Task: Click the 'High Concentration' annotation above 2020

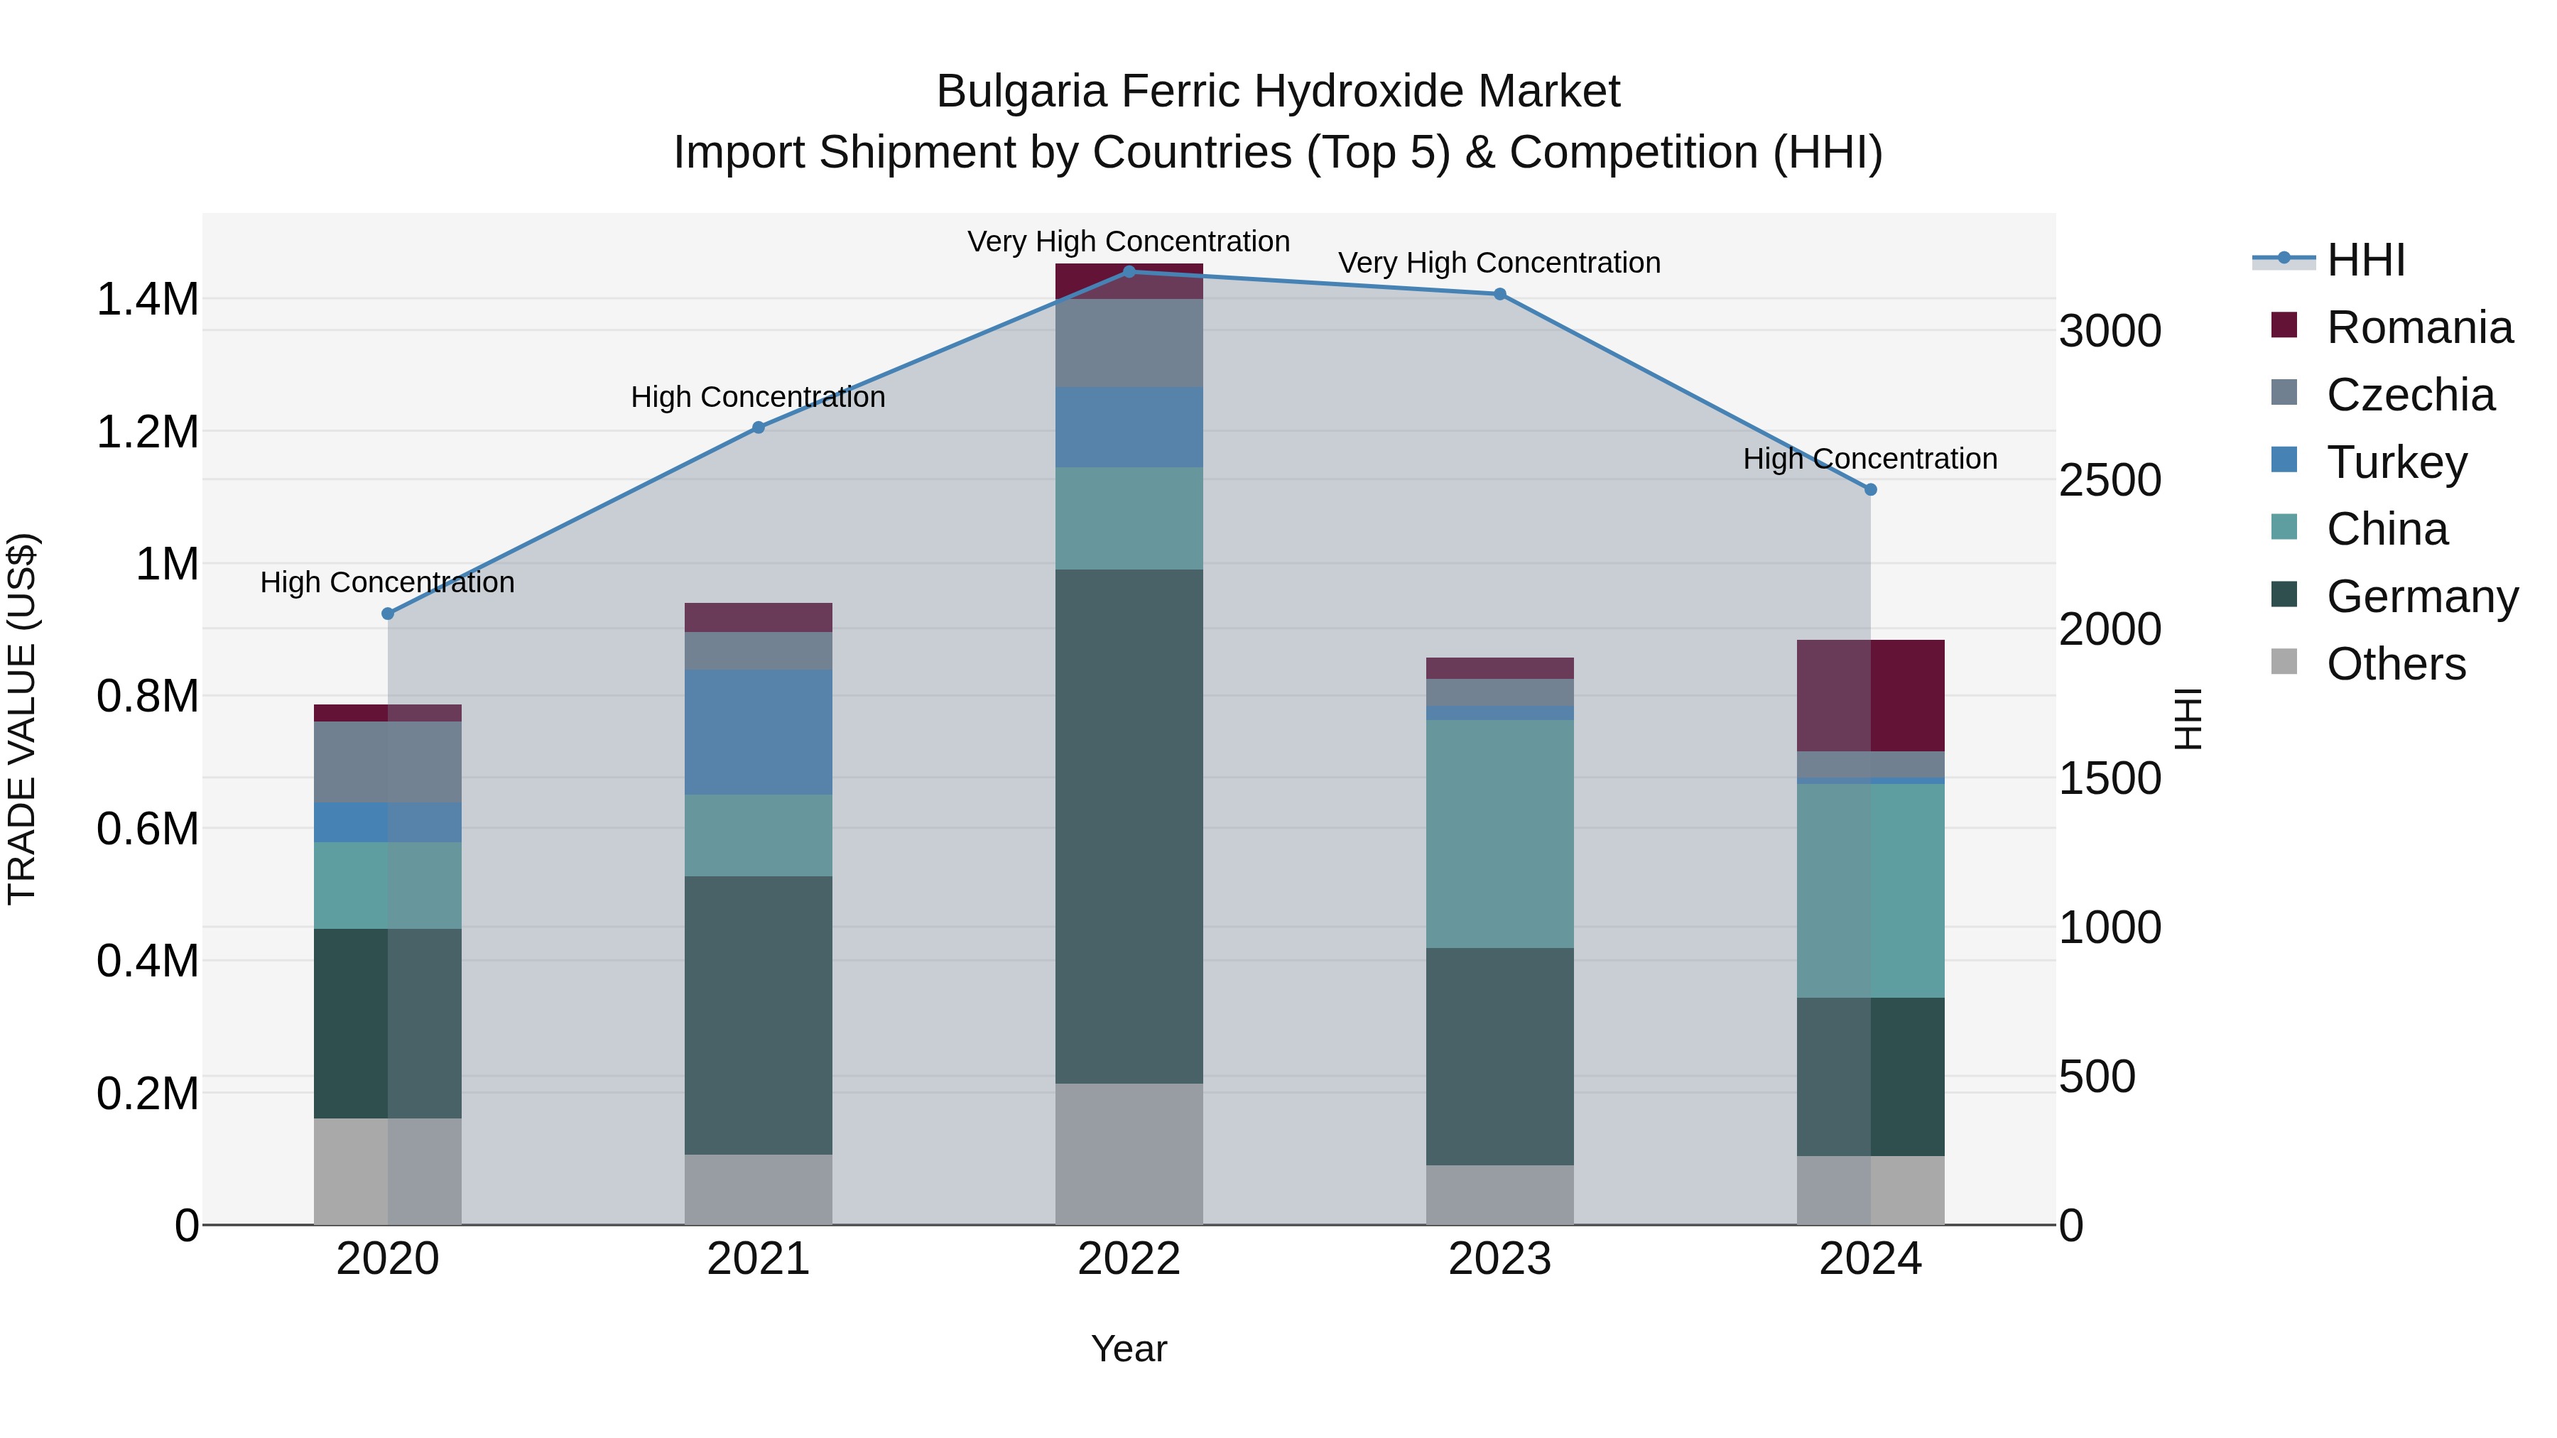Action: [x=388, y=582]
